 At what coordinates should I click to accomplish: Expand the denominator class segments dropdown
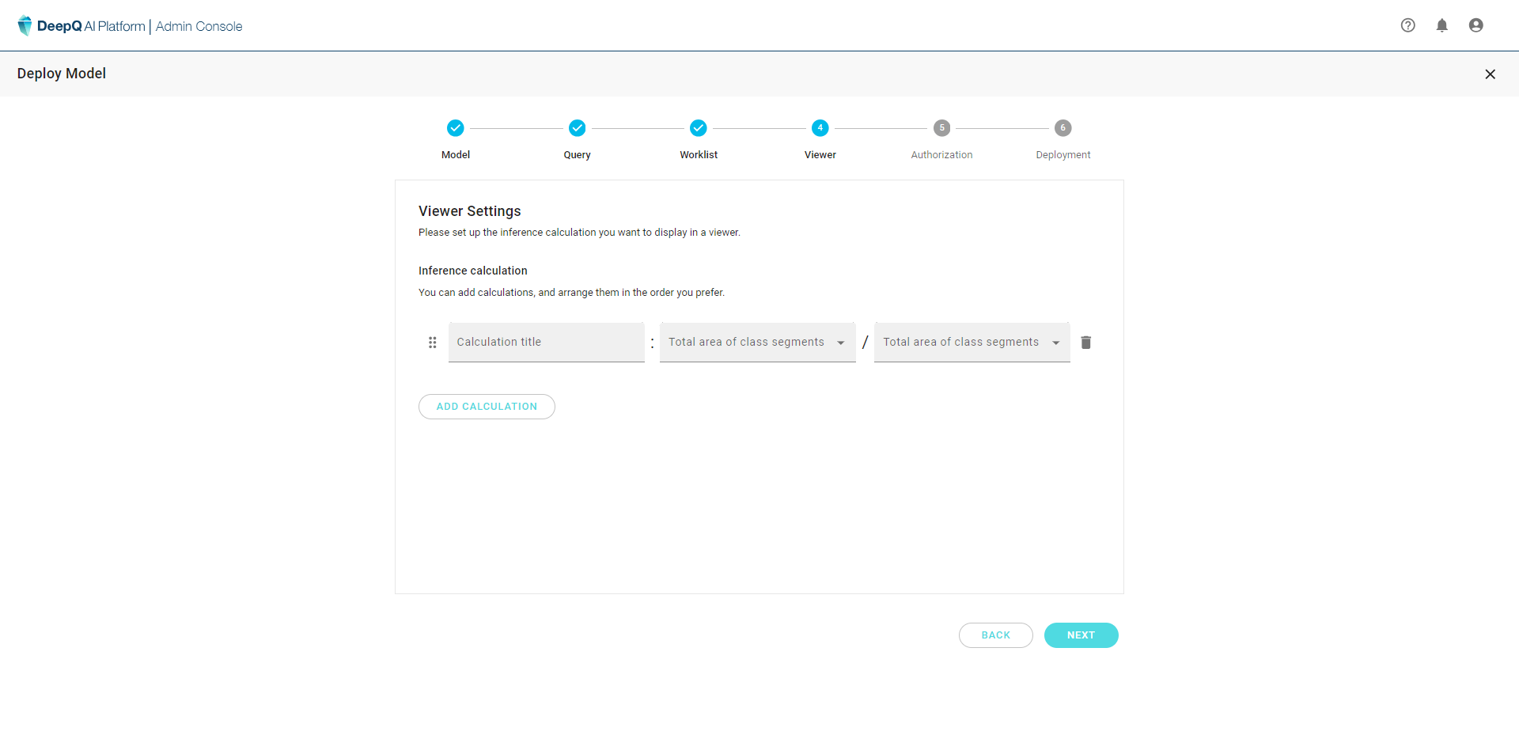[972, 343]
